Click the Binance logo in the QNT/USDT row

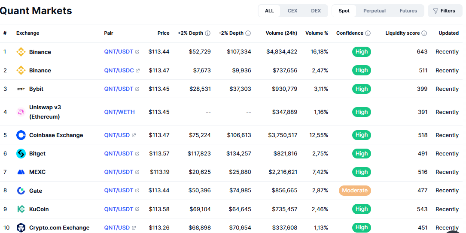21,52
